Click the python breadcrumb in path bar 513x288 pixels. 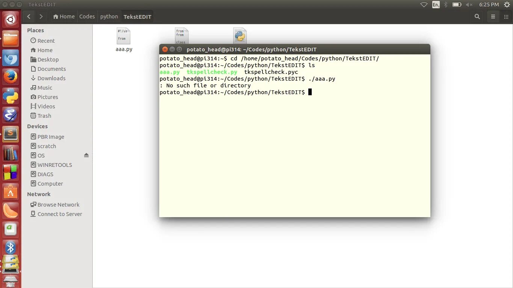coord(109,16)
